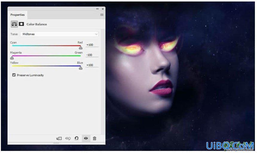Delete the adjustment layer trash icon
Image resolution: width=257 pixels, height=153 pixels.
(x=94, y=138)
